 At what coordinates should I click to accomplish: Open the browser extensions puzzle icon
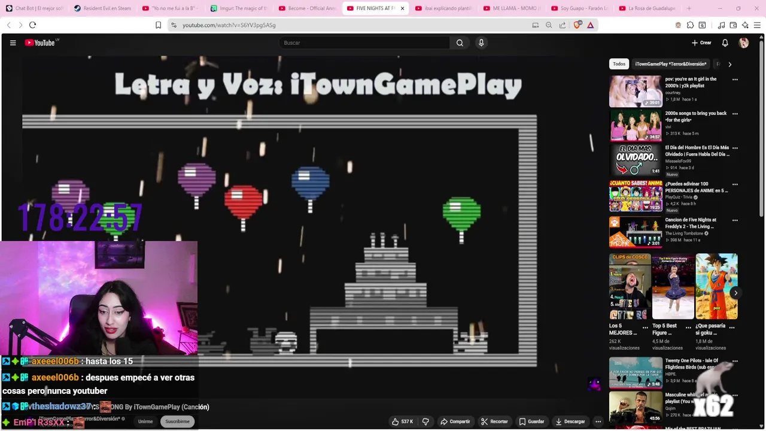pyautogui.click(x=690, y=25)
